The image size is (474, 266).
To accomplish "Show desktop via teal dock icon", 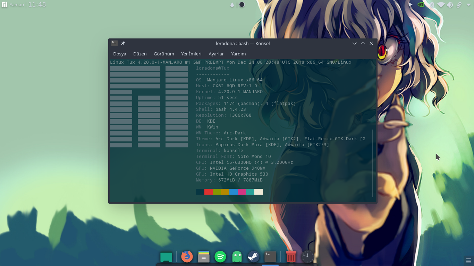I will pos(166,257).
